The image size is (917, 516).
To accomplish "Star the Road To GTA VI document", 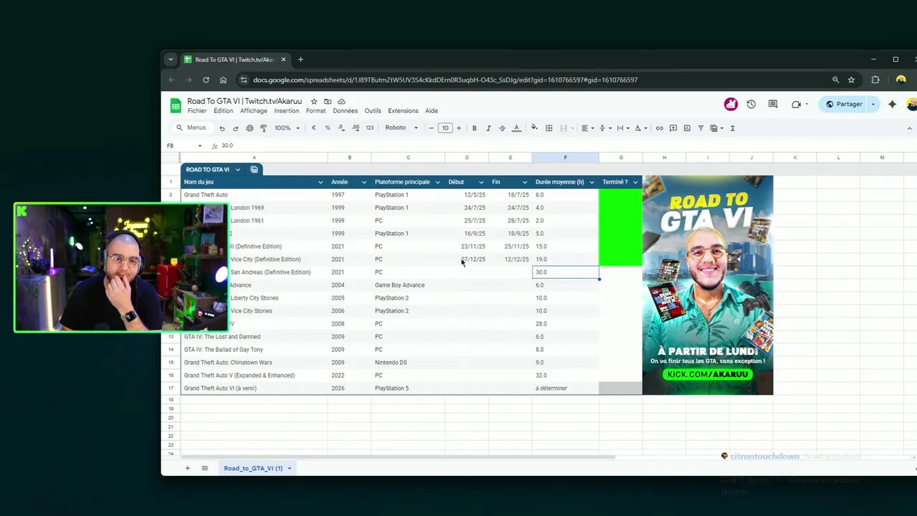I will (314, 102).
